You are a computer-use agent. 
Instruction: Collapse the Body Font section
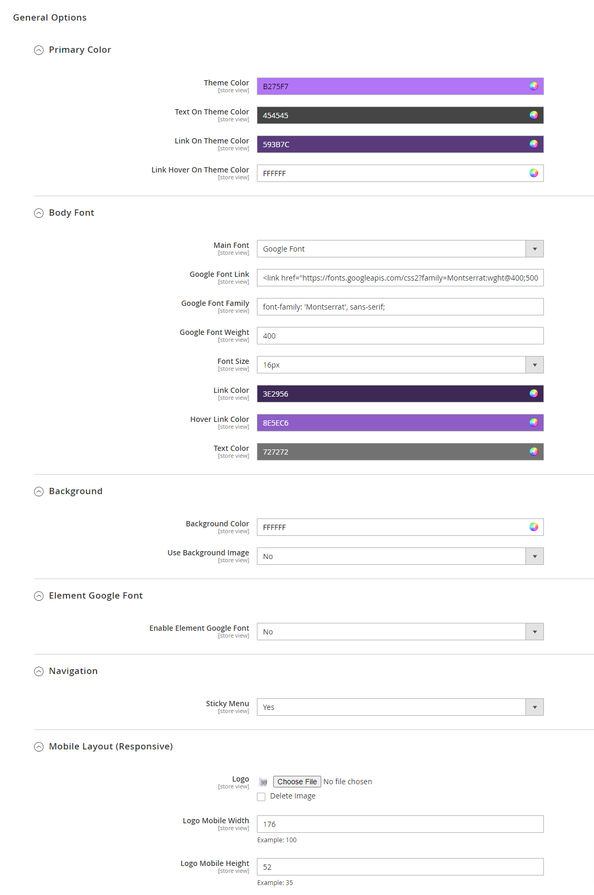(39, 213)
